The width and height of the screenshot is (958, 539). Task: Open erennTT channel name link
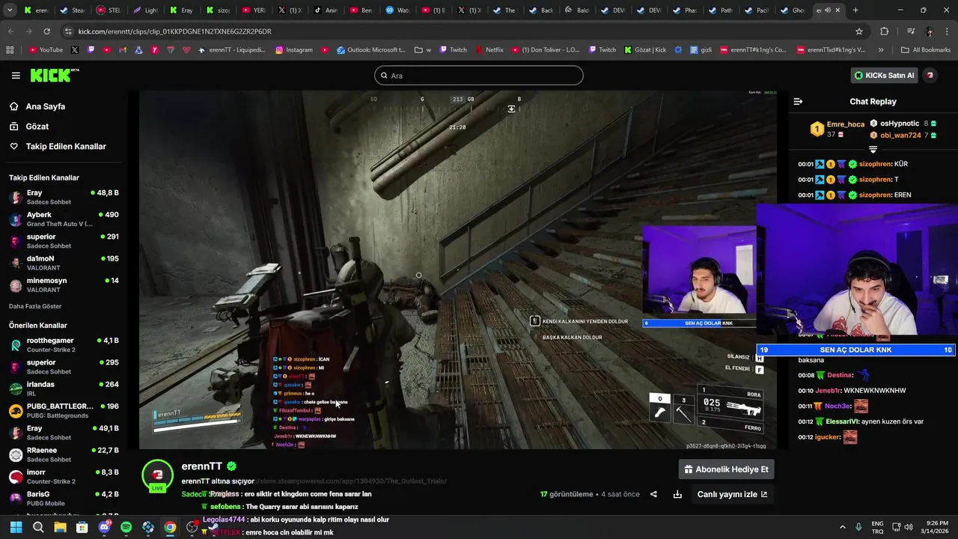coord(202,466)
